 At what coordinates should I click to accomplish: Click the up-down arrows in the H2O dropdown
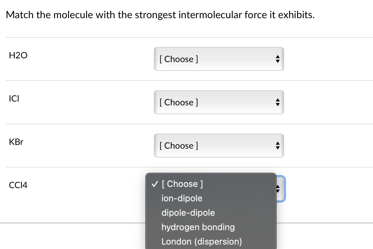pos(277,59)
